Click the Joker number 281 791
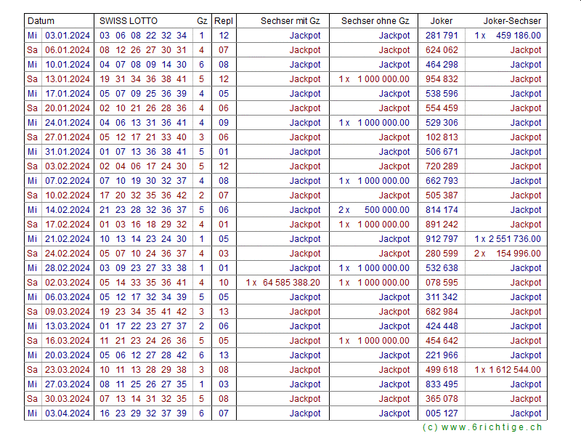581x436 pixels. point(442,36)
